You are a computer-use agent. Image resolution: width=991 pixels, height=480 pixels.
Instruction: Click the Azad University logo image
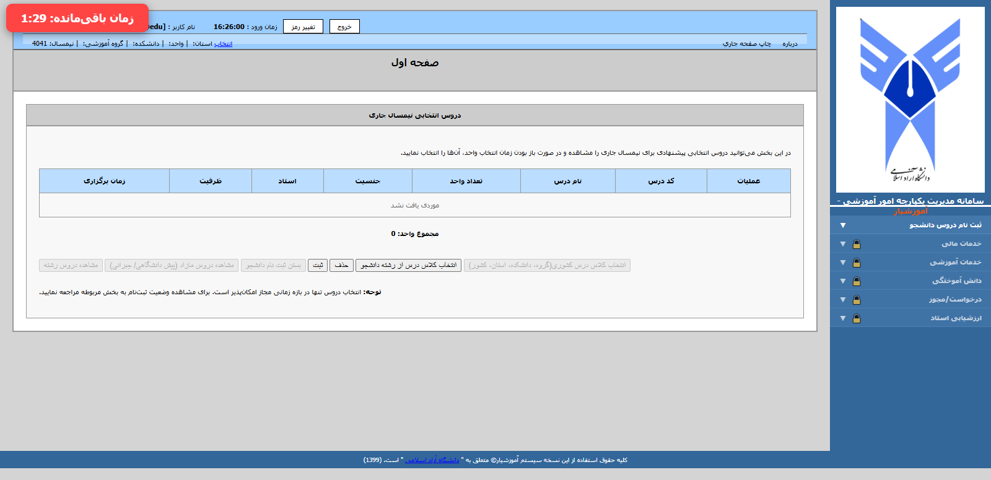point(910,100)
